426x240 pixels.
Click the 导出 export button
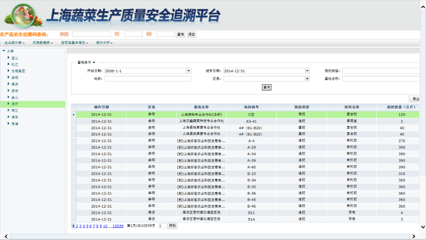(x=415, y=99)
